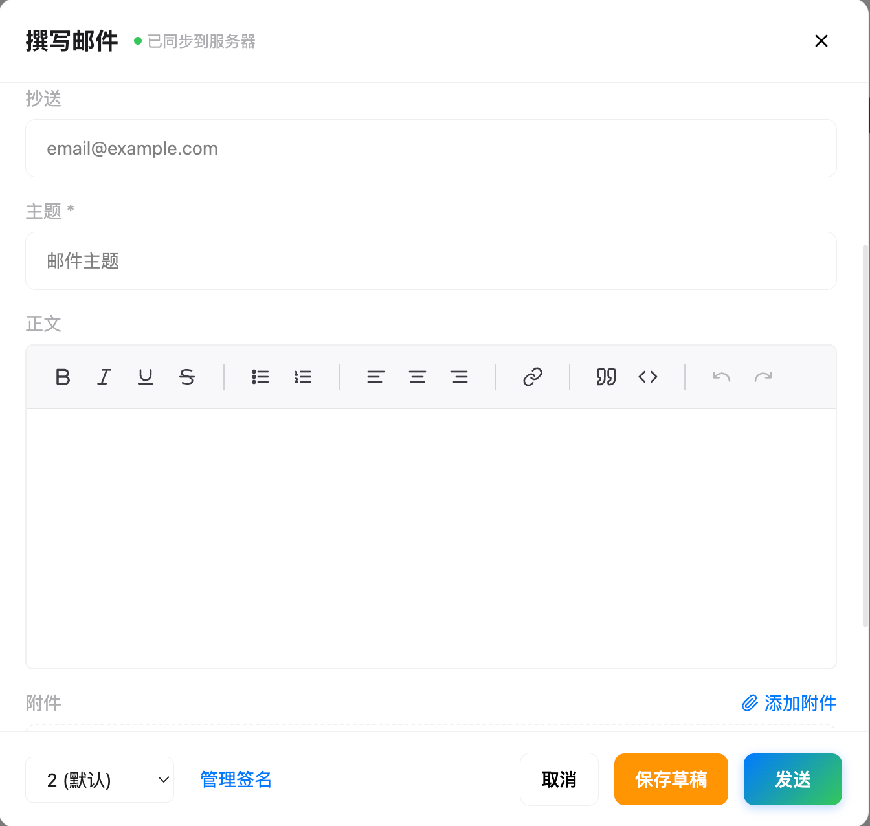Right align the body text
Viewport: 870px width, 826px height.
(460, 377)
